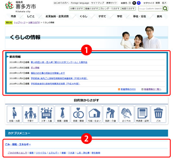Open the November 7 福祉のお仕事 consultation link

[48, 73]
